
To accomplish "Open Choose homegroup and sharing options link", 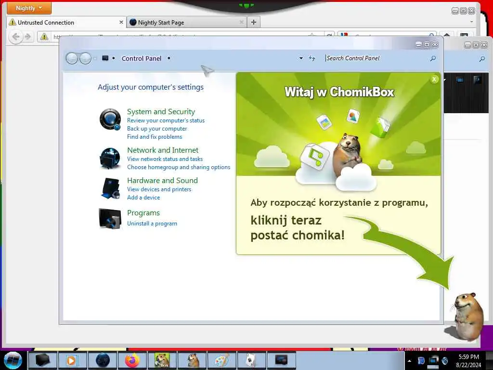I will [179, 167].
